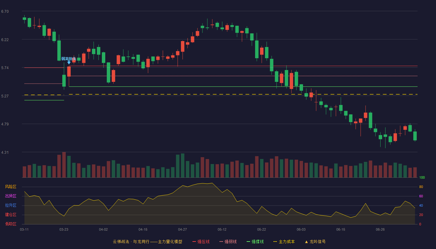Toggle the 强弱线 legend item
This screenshot has width=436, height=249.
point(228,242)
